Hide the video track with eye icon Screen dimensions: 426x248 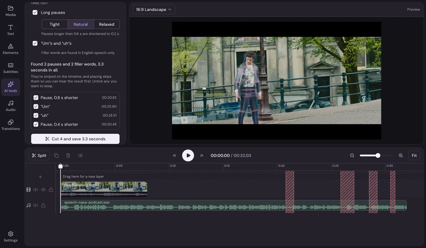tap(43, 190)
